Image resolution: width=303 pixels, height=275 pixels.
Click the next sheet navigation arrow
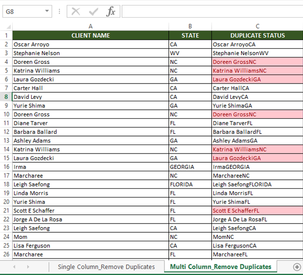click(x=28, y=267)
